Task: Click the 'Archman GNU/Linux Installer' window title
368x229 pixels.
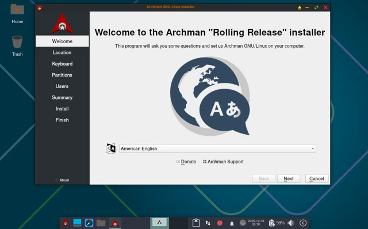Action: point(170,7)
